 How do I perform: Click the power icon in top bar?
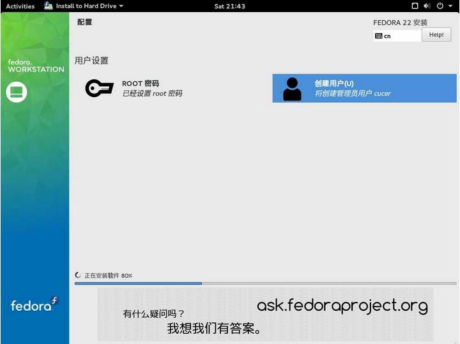(440, 6)
